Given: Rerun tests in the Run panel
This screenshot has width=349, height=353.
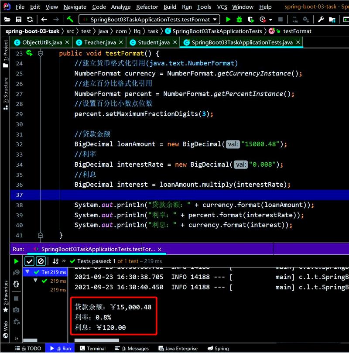Looking at the screenshot, I should [x=16, y=261].
